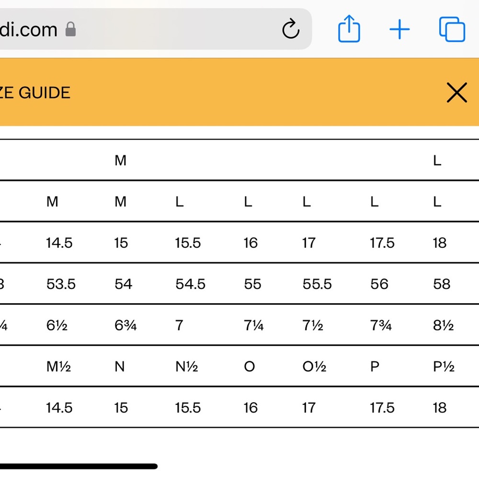Close the size guide with the X

pos(456,92)
